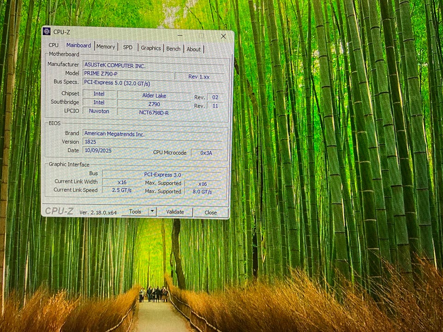Click the Current Link Width x16 value
Screen dimensions: 443x332
[122, 183]
